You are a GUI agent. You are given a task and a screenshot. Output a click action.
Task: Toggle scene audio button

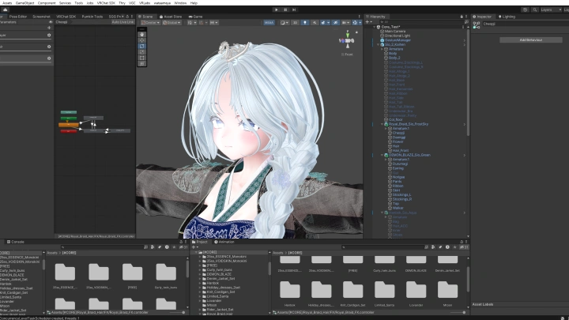(x=315, y=22)
